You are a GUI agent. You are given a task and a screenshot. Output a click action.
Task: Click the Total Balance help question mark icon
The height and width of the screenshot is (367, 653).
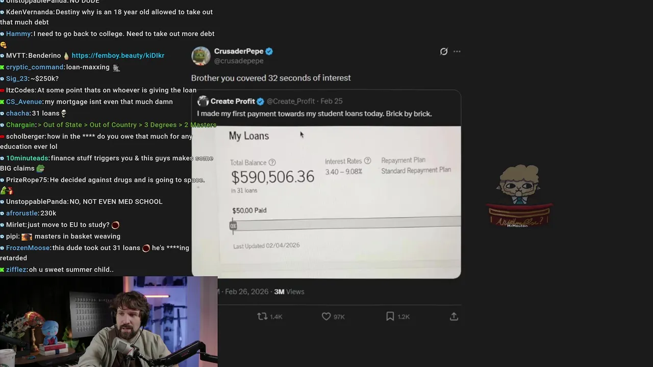click(x=272, y=163)
